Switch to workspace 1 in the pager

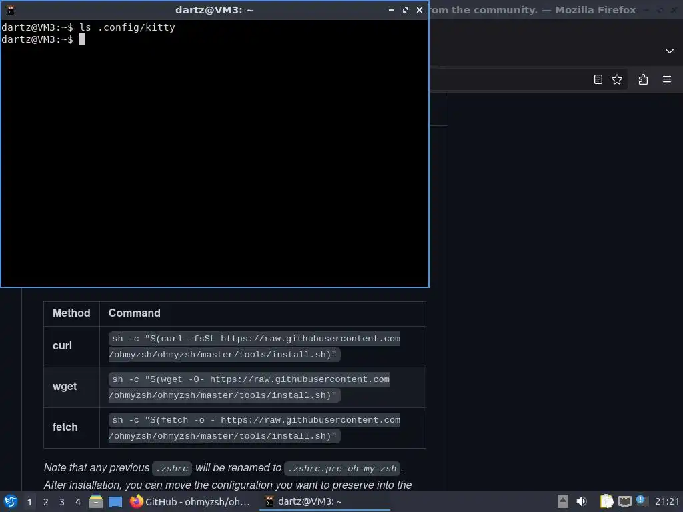click(x=29, y=502)
